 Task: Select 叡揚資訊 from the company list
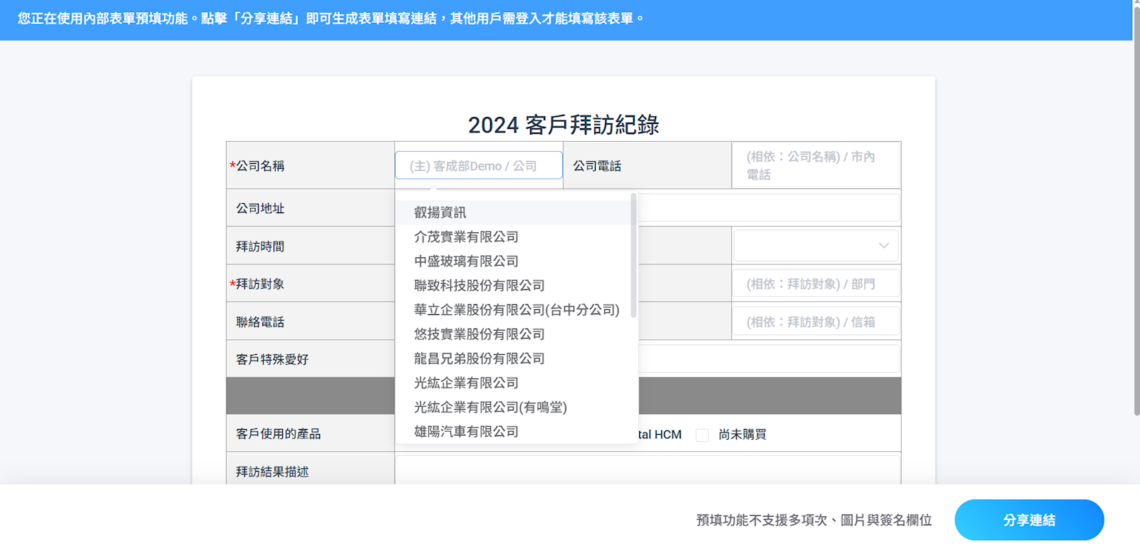click(440, 212)
